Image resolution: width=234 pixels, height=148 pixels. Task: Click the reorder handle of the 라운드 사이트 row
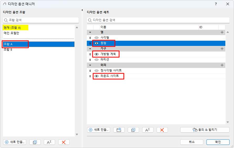(x=90, y=76)
